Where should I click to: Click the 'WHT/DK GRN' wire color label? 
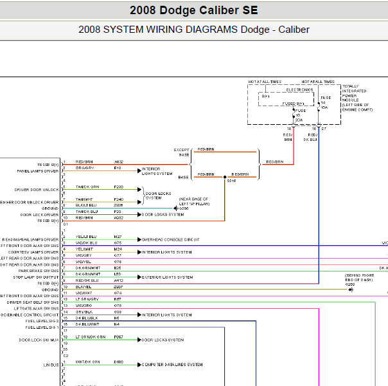pos(87,362)
